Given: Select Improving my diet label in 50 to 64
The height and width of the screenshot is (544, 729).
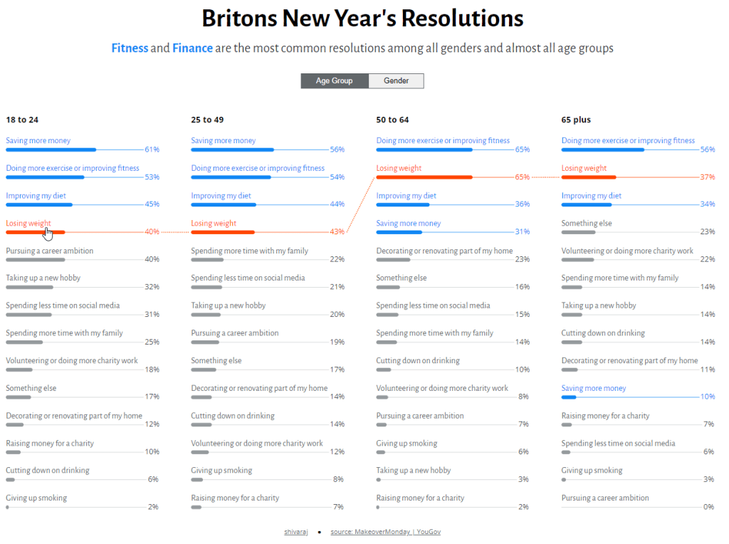Looking at the screenshot, I should (x=406, y=196).
